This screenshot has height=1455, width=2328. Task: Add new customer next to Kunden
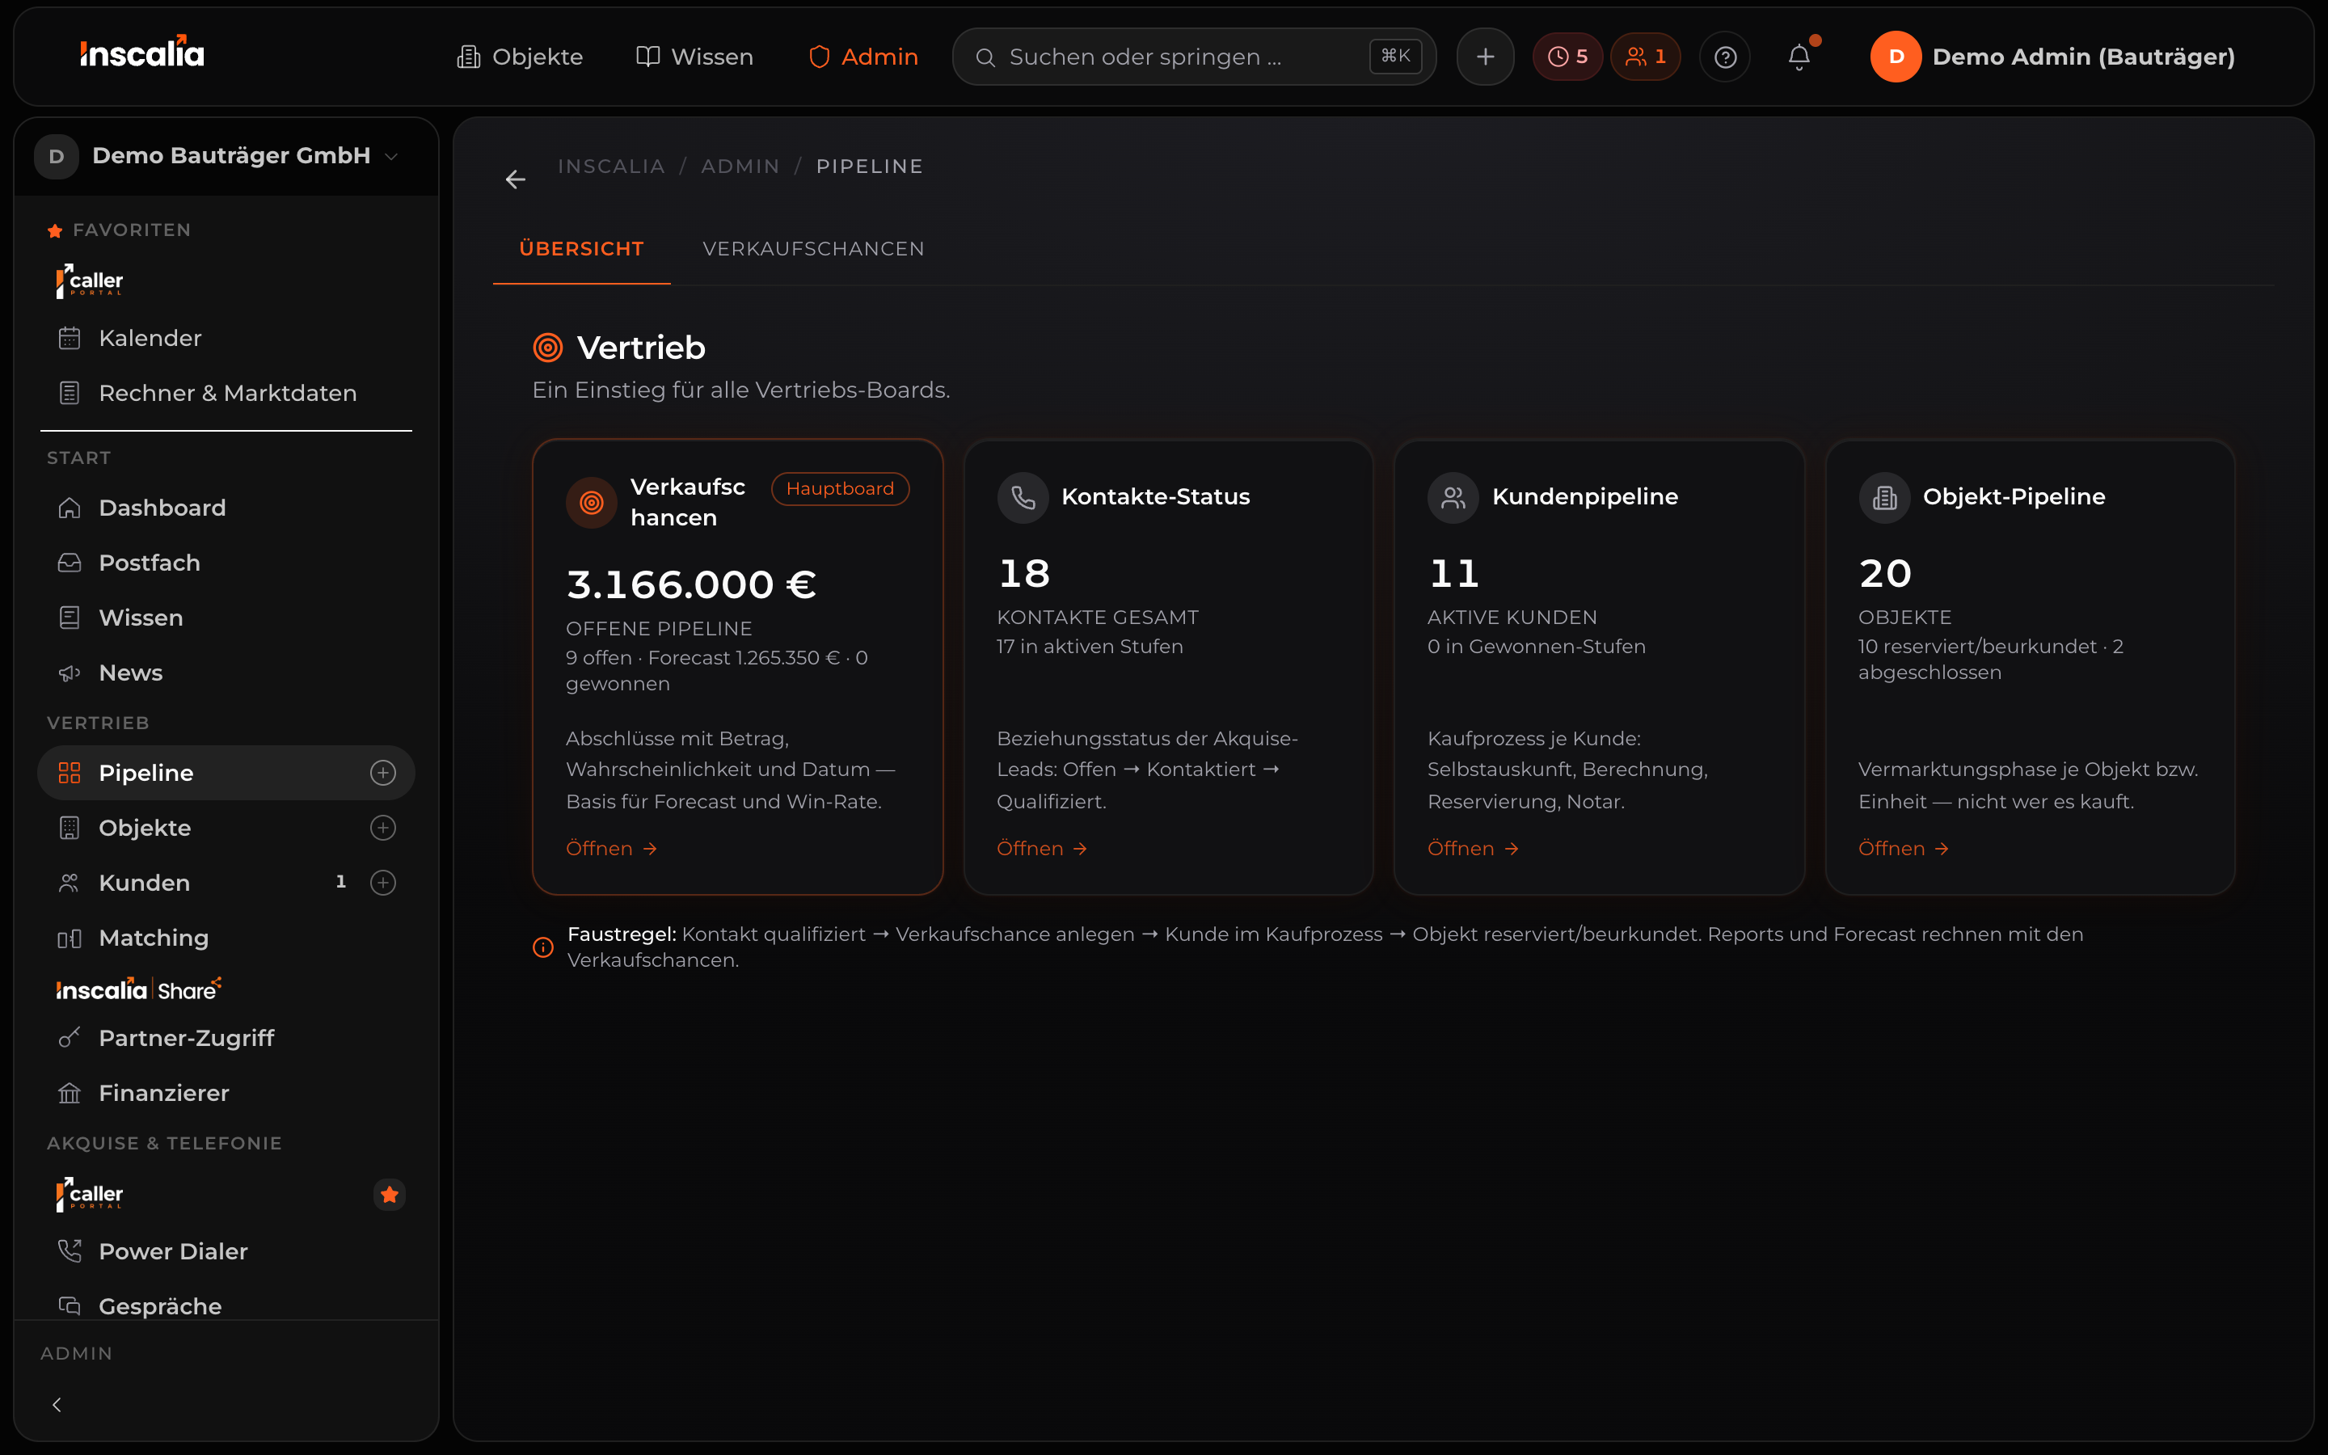point(383,883)
